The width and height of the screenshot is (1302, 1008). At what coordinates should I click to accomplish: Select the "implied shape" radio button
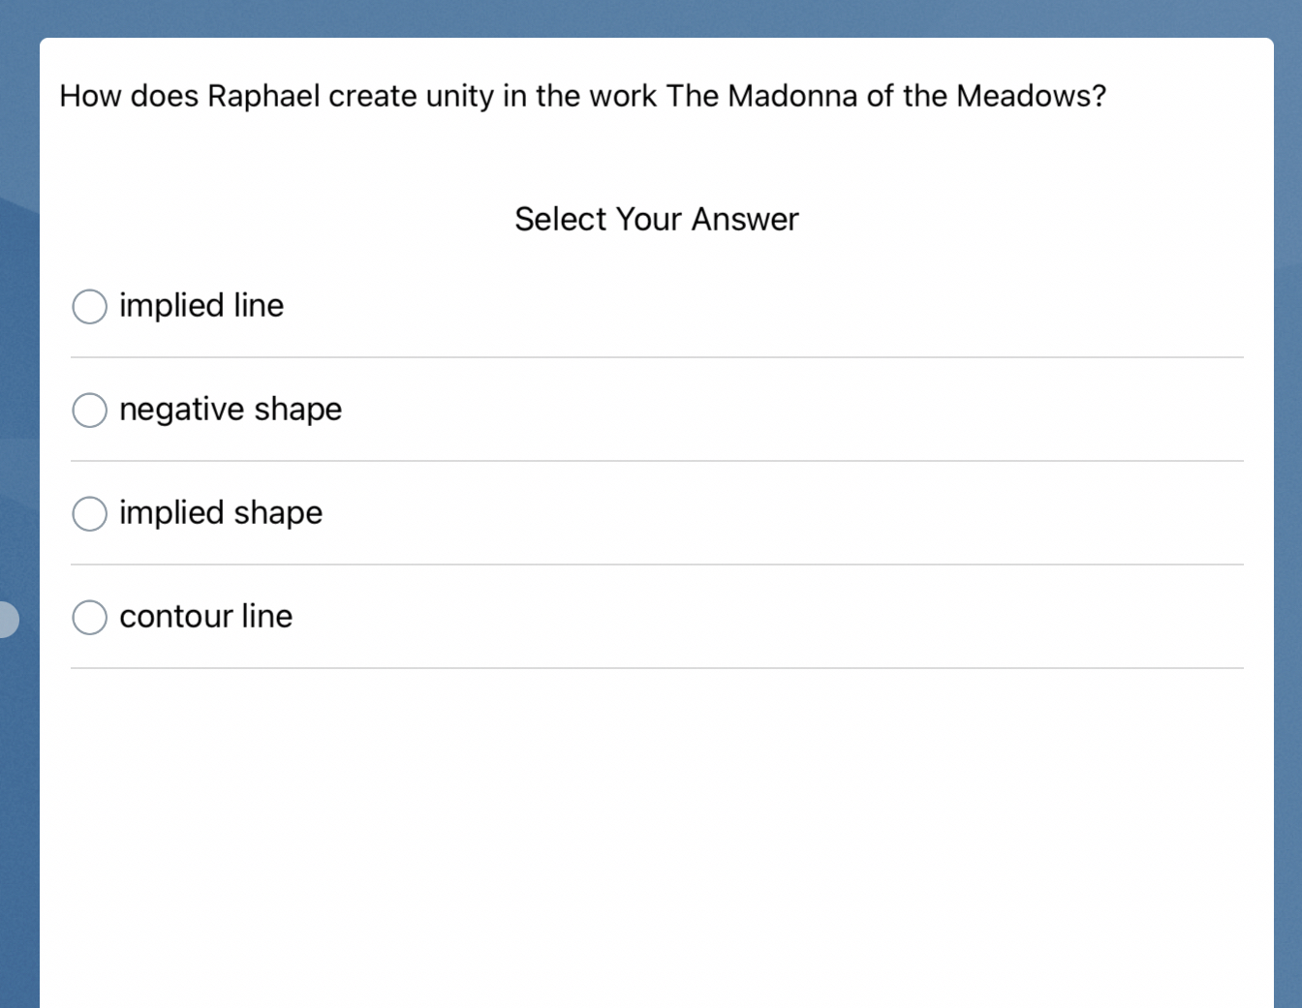(x=89, y=513)
